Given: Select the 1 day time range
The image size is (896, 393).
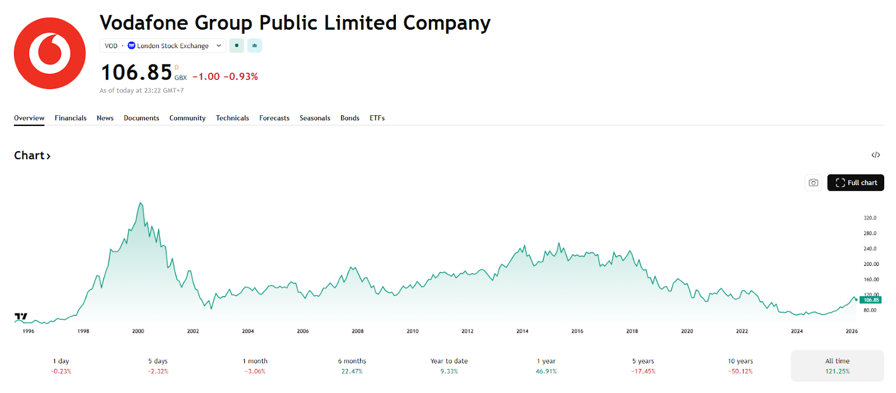Looking at the screenshot, I should pos(61,366).
